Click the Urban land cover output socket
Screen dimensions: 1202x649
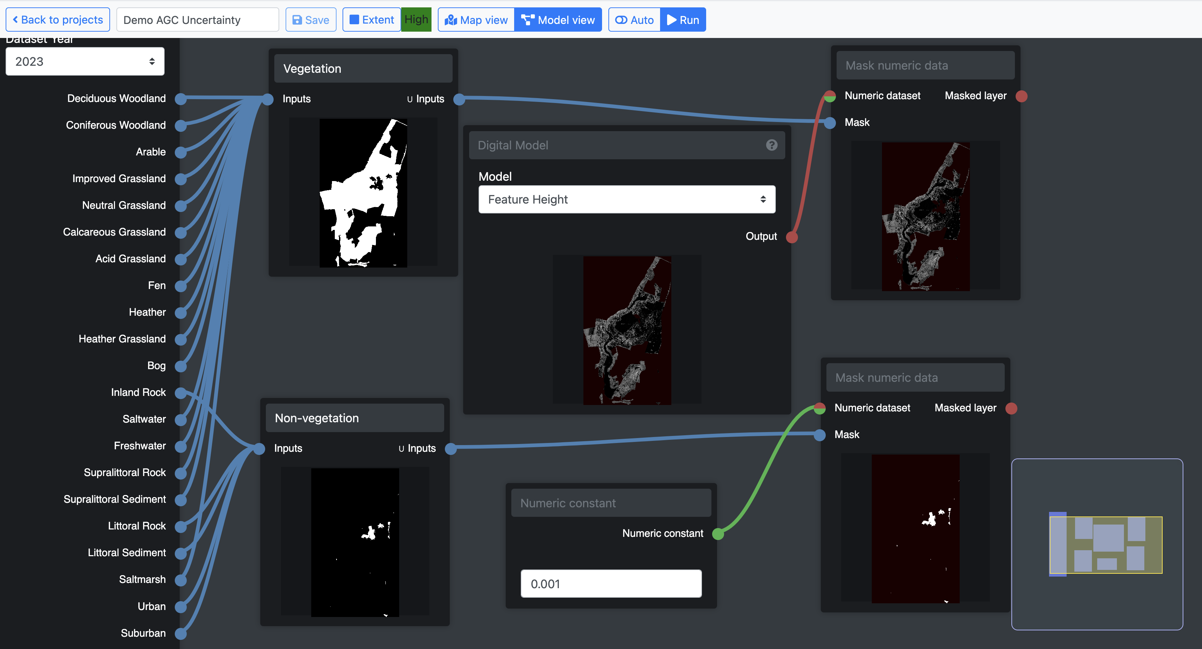click(180, 606)
